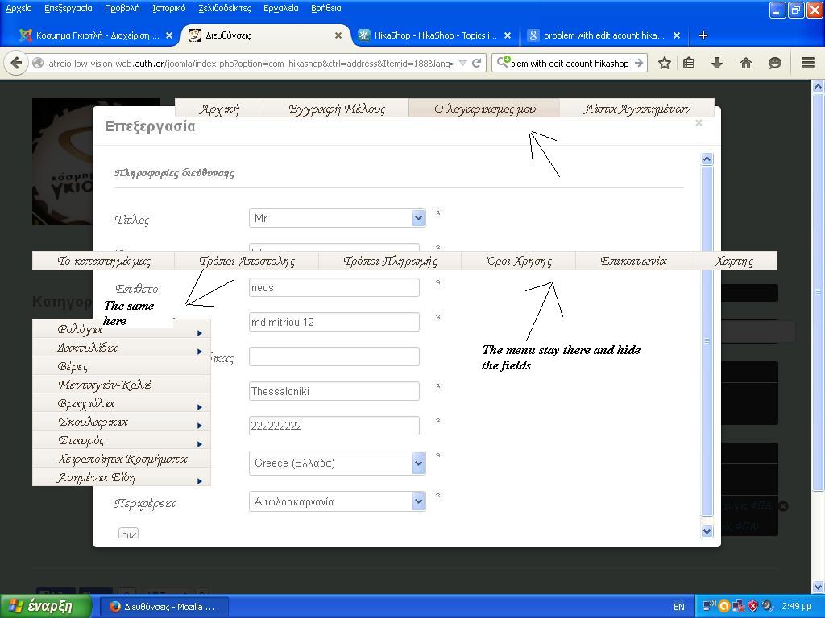Open the Σελιδοδείκτες menu in the menu bar
Screen dimensions: 825x618
point(224,8)
